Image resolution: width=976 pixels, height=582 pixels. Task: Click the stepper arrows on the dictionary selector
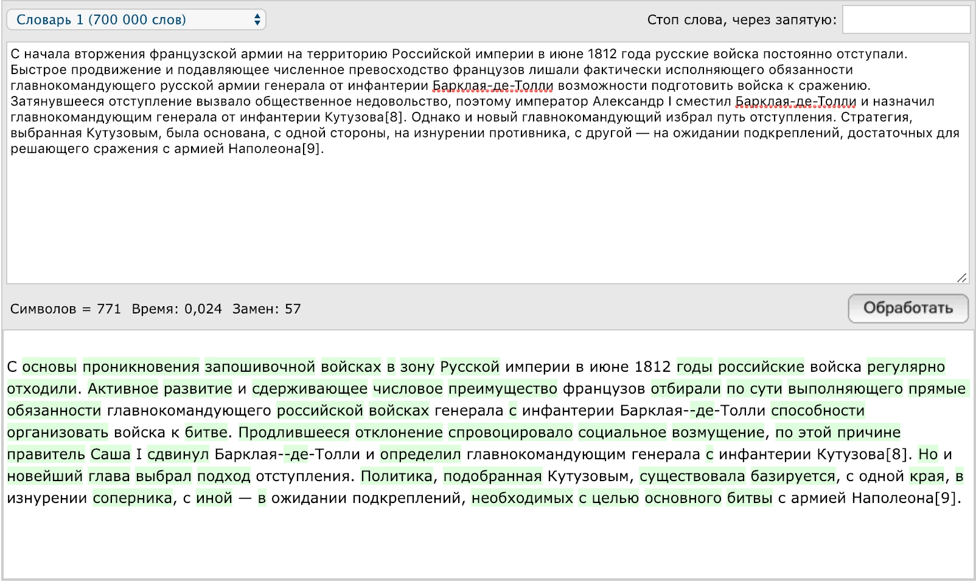258,19
